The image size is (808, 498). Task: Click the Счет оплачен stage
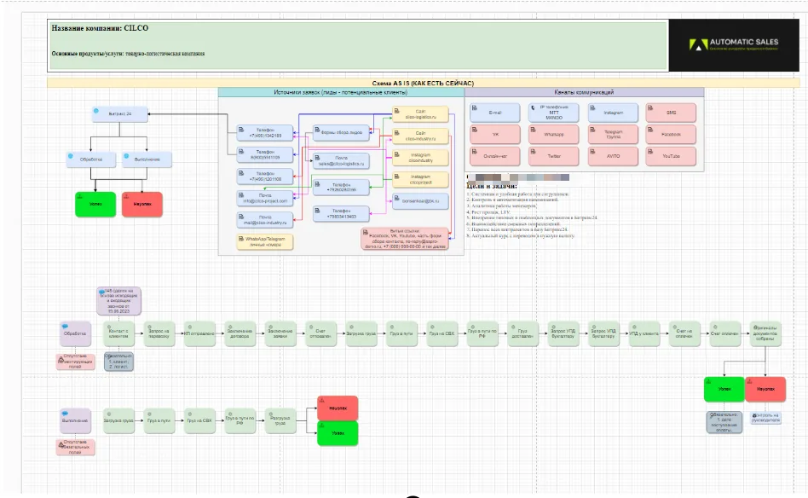(x=725, y=333)
